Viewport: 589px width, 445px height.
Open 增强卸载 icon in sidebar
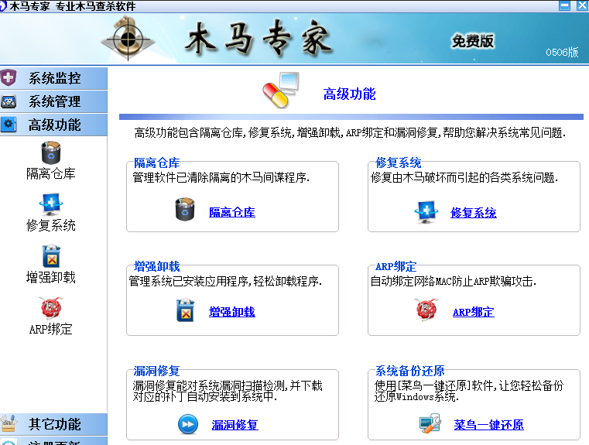51,256
